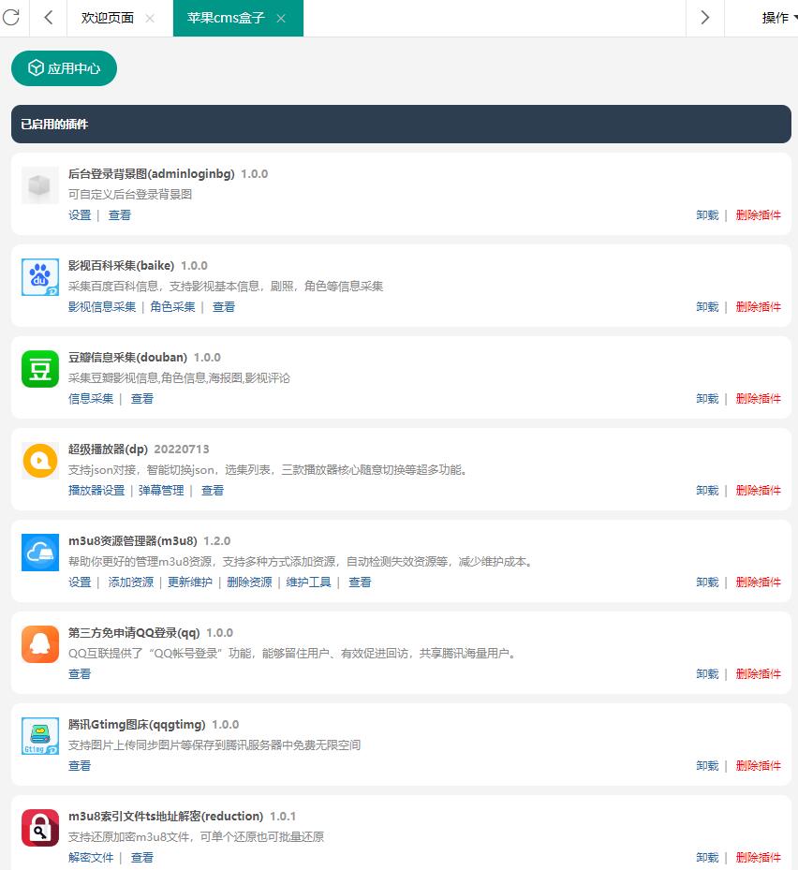
Task: Click the m3u8资源管理器(m3u8) title
Action: coord(133,541)
